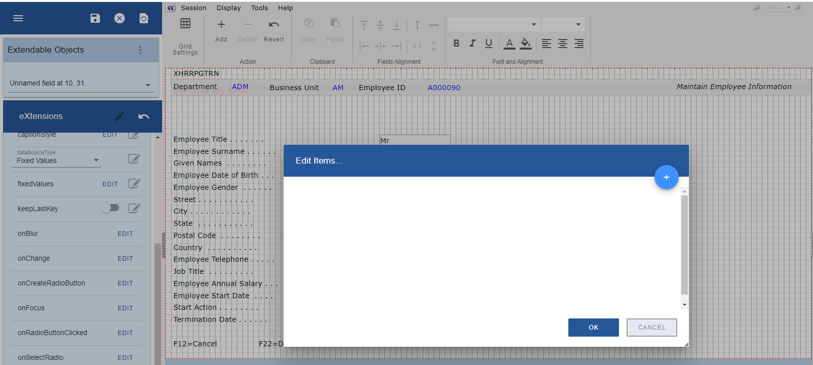Toggle italic formatting
This screenshot has height=365, width=813.
pyautogui.click(x=473, y=44)
